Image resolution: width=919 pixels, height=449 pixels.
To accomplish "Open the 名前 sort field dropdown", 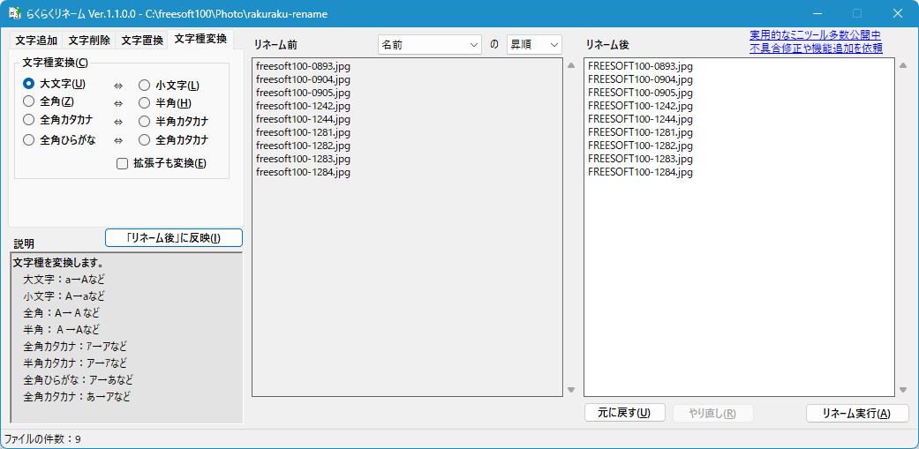I will coord(429,44).
